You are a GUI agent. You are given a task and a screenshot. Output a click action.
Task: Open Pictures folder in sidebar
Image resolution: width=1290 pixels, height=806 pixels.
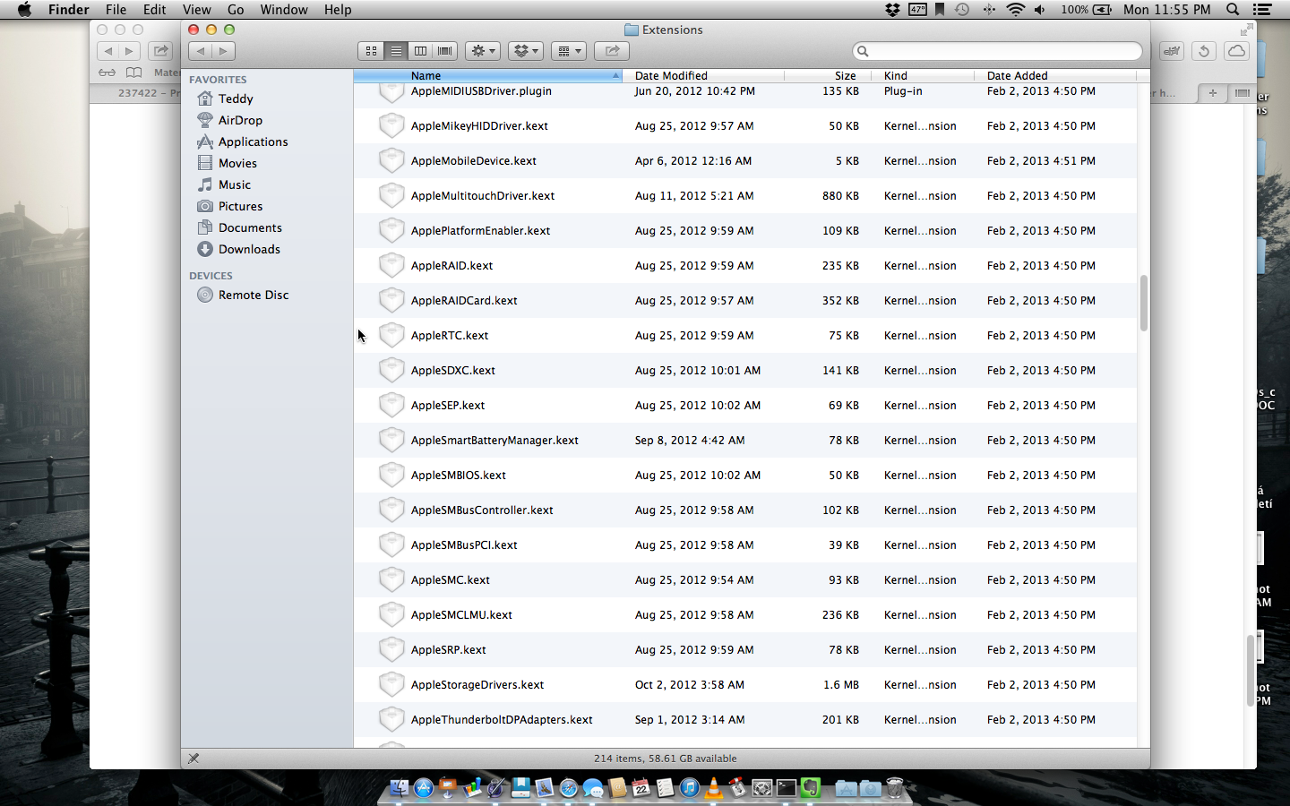[x=240, y=206]
